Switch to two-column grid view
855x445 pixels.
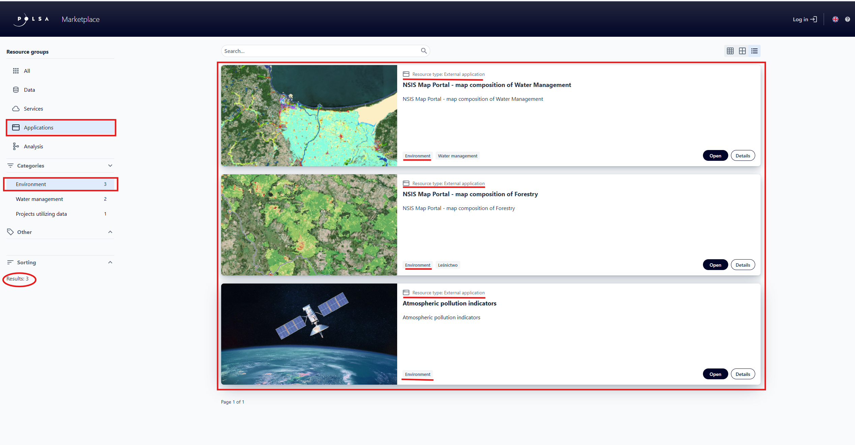click(742, 51)
